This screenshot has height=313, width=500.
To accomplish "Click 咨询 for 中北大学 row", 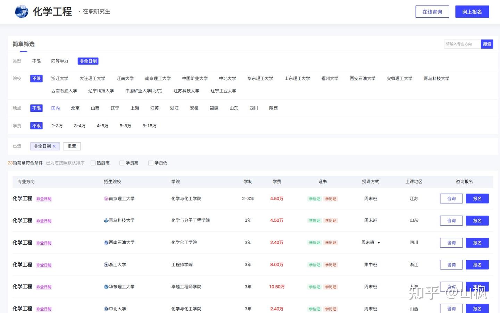I will click(x=451, y=308).
